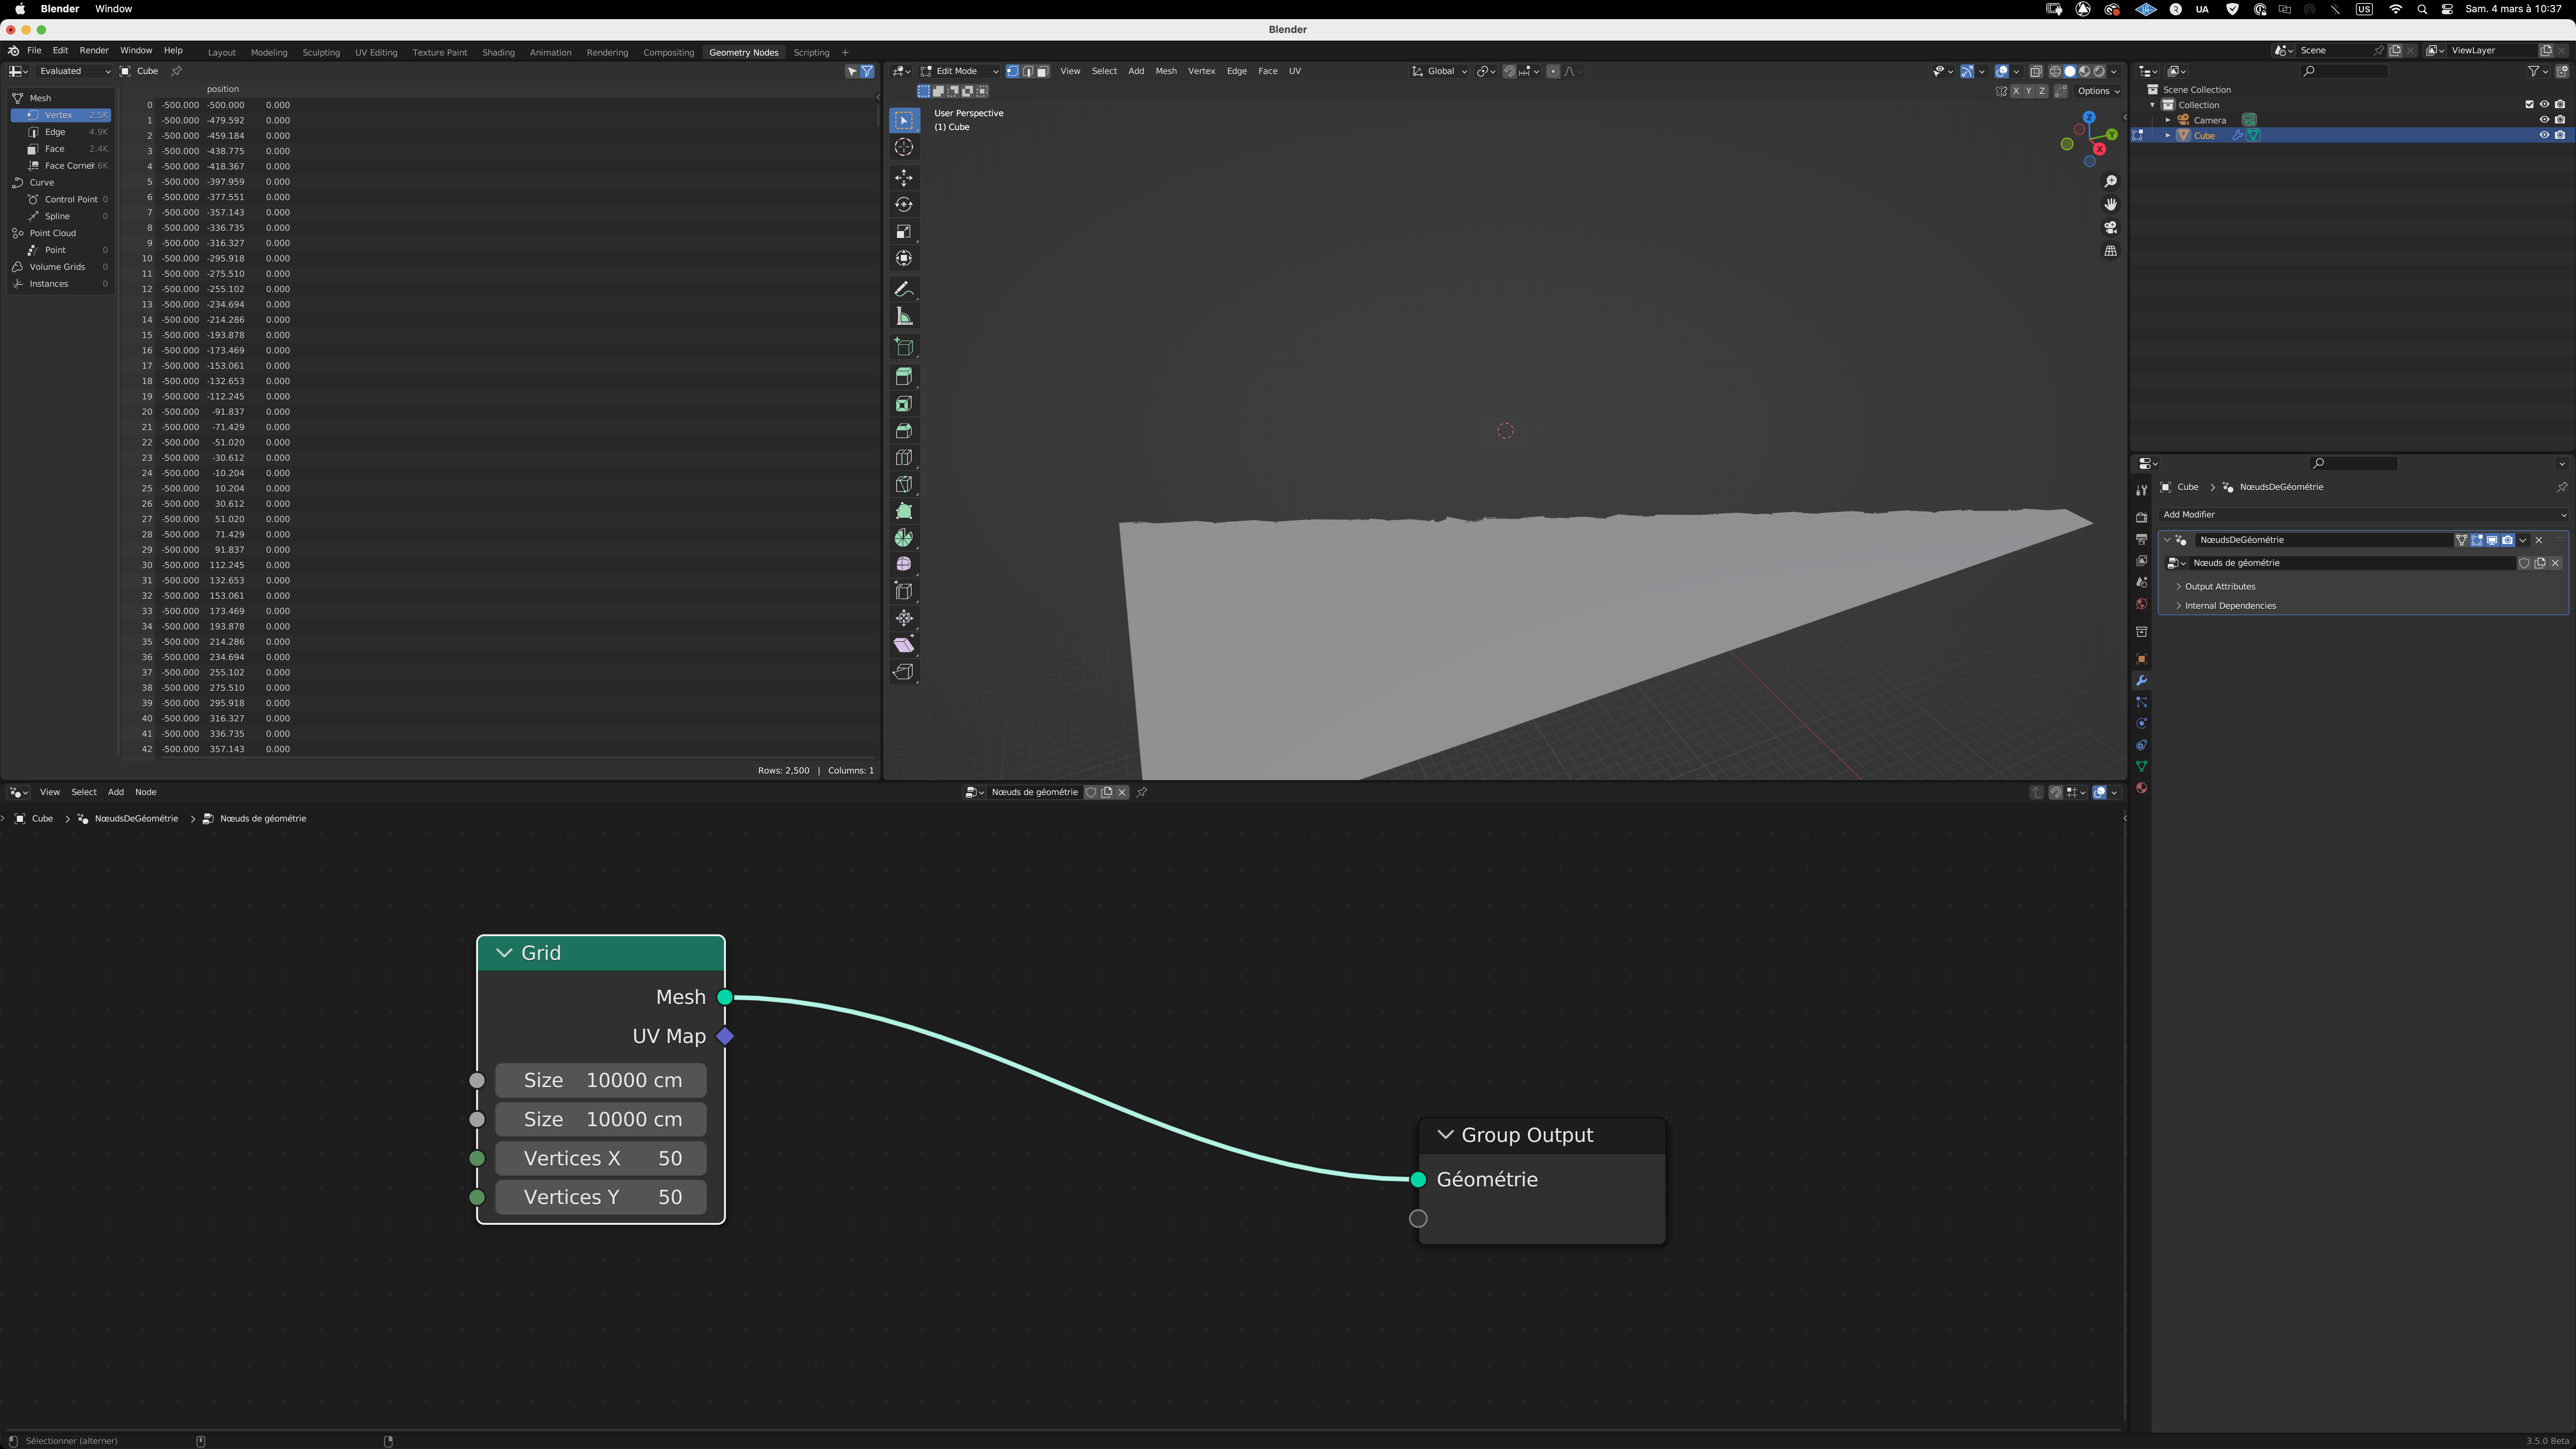This screenshot has width=2576, height=1449.
Task: Open the viewport Options dropdown
Action: click(2098, 91)
